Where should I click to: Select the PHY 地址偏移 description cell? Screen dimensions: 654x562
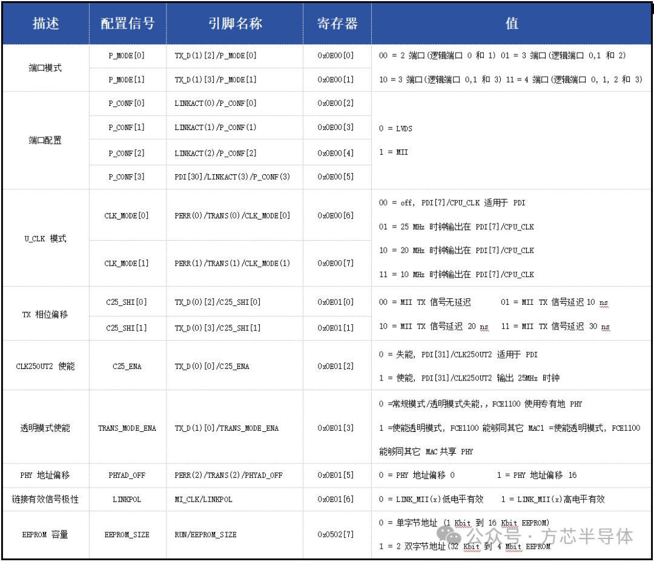pos(46,475)
